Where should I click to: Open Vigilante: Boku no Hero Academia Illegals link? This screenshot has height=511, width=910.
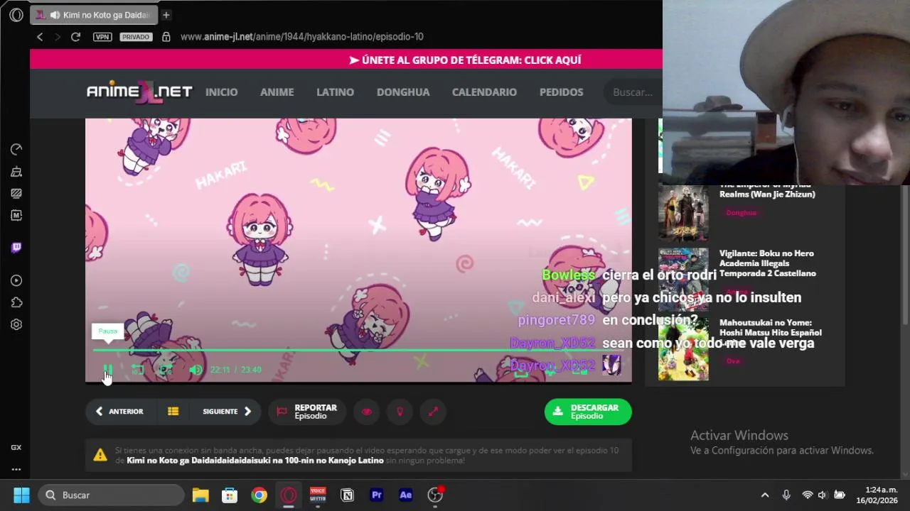pyautogui.click(x=767, y=263)
